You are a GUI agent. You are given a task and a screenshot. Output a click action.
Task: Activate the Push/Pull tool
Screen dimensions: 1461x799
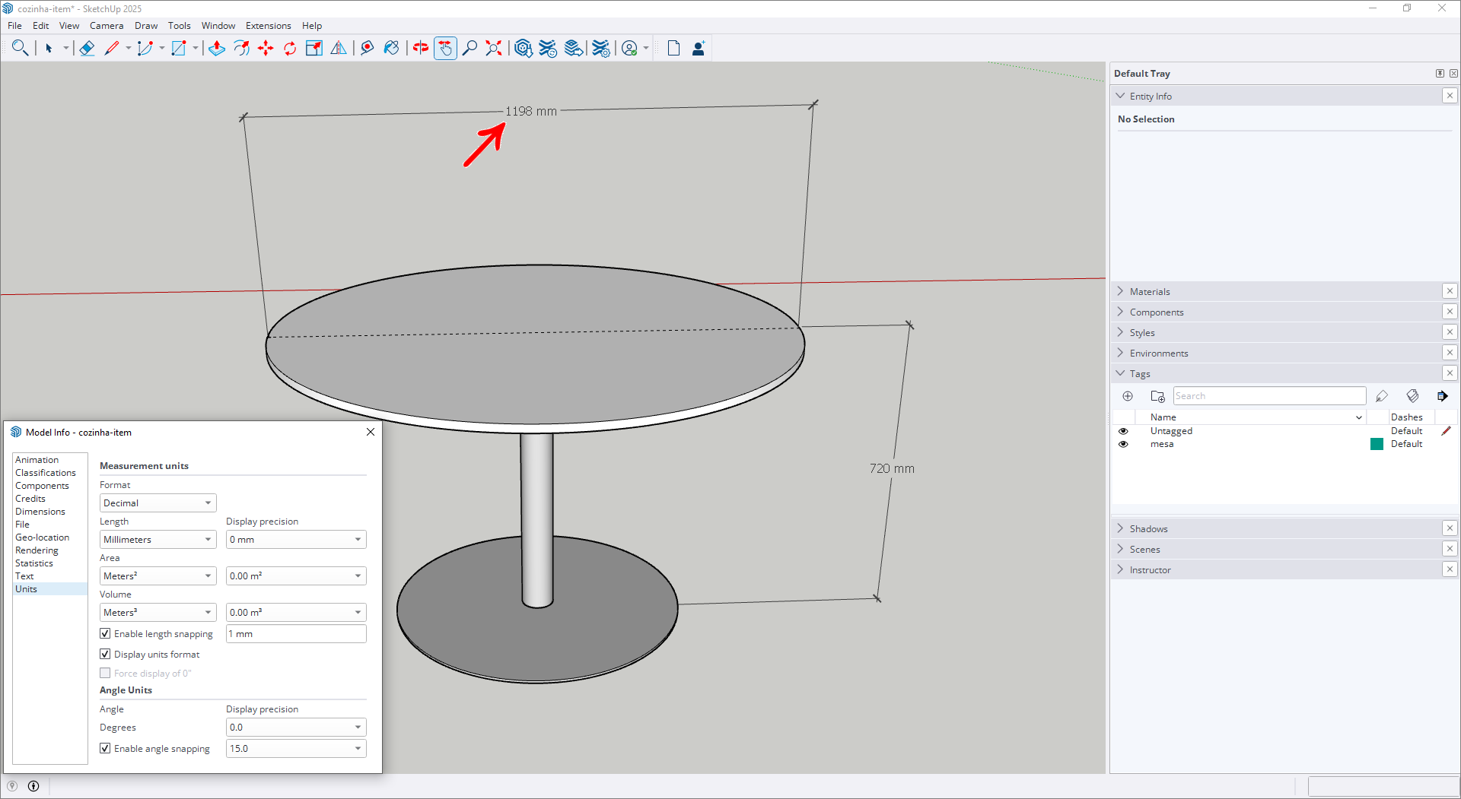pos(217,48)
